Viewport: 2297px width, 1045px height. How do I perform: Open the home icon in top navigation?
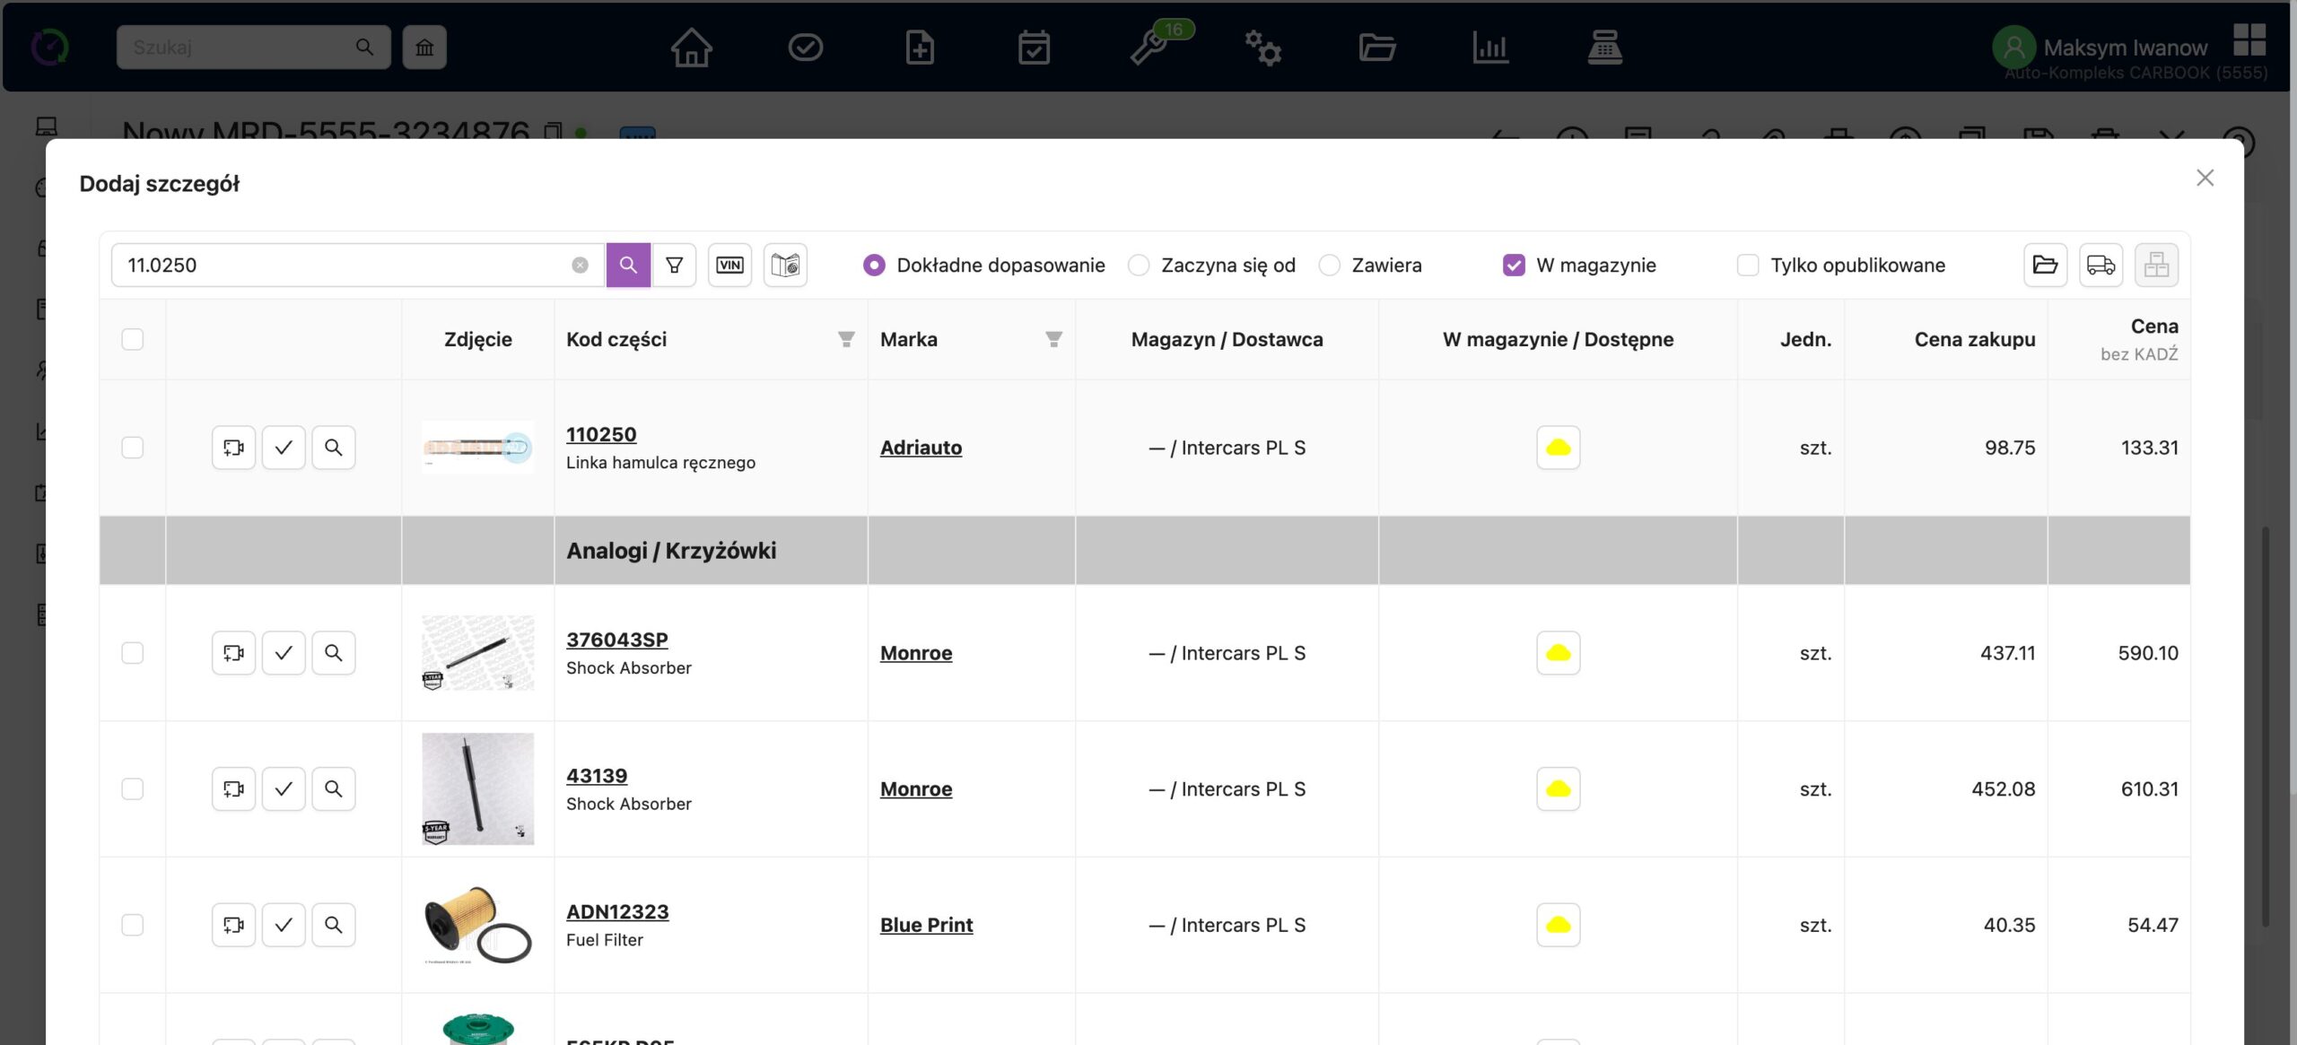coord(691,47)
